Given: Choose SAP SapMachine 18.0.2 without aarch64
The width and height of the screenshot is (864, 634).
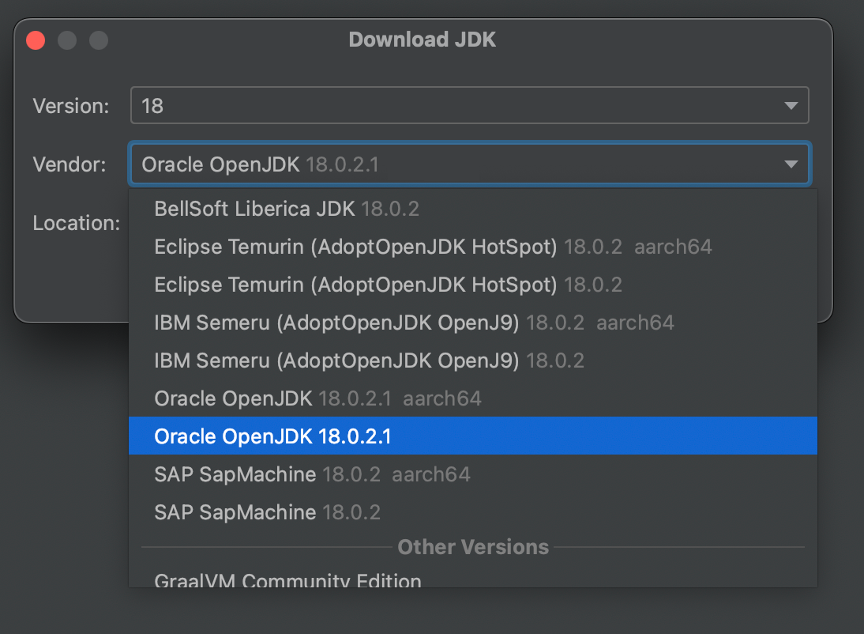Looking at the screenshot, I should point(473,512).
